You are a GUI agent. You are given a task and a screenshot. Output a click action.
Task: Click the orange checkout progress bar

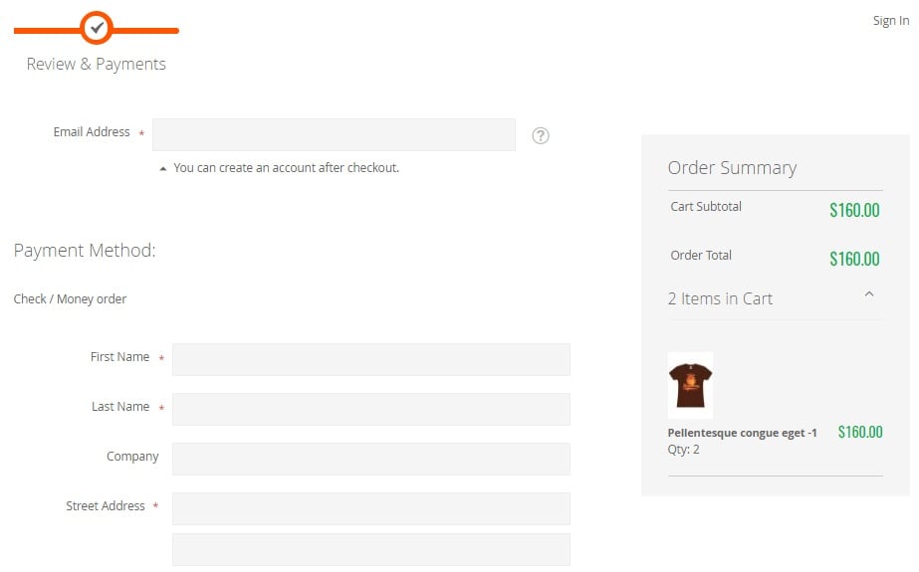coord(97,31)
